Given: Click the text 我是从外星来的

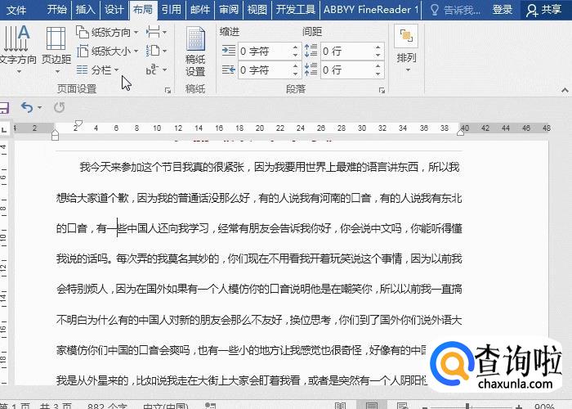Looking at the screenshot, I should (92, 380).
